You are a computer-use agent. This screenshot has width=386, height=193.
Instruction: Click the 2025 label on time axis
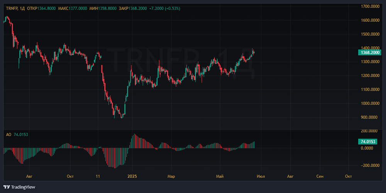point(132,176)
